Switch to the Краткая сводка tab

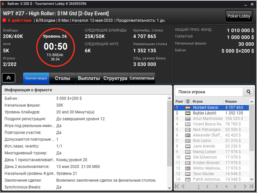36,78
